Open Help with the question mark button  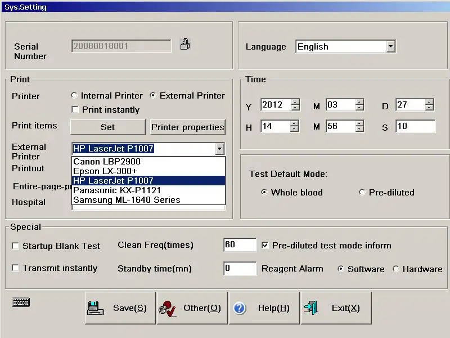264,308
